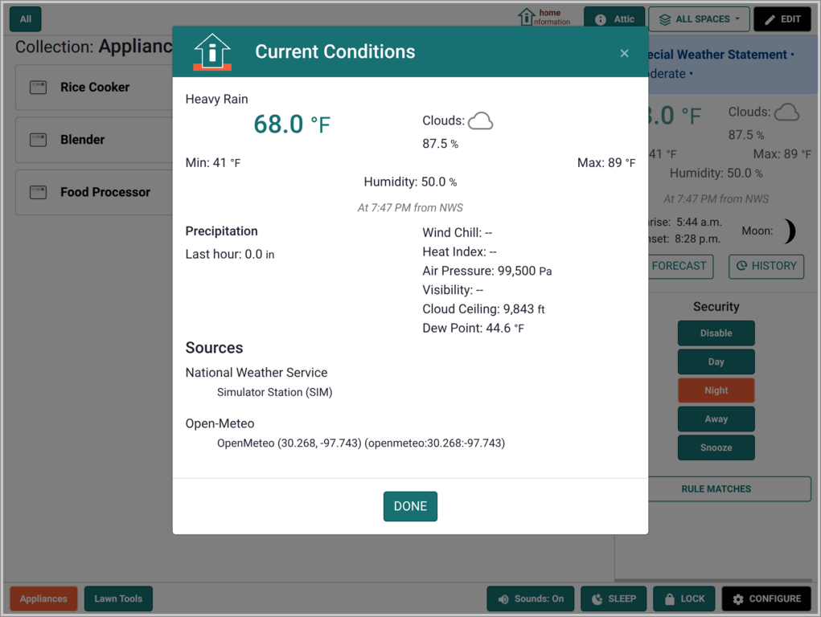The image size is (821, 617).
Task: Click the Food Processor appliance icon
Action: point(39,192)
